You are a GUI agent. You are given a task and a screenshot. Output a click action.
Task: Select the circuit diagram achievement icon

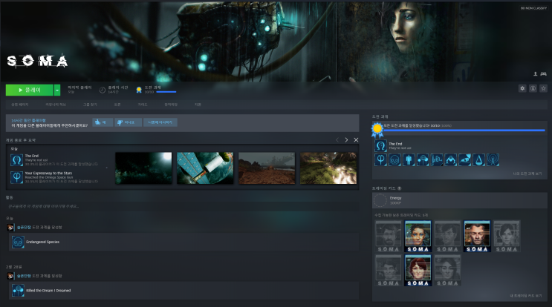pos(437,160)
